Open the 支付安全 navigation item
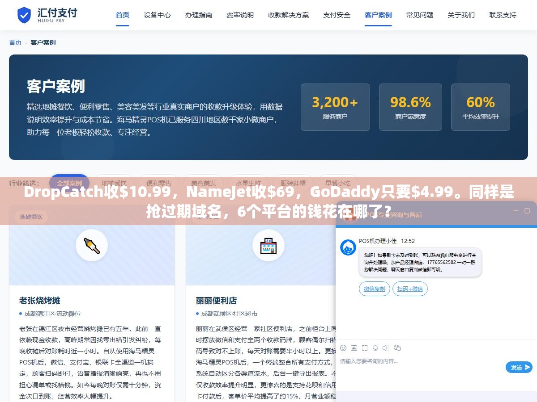537x402 pixels. pyautogui.click(x=337, y=15)
